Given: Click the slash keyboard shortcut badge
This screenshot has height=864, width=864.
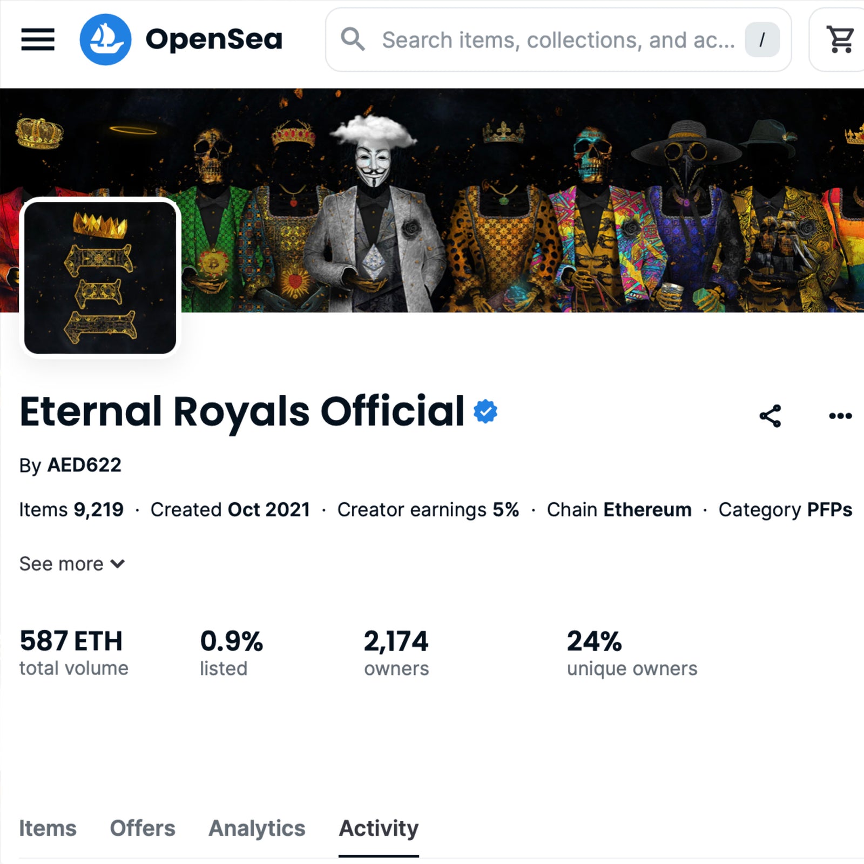Looking at the screenshot, I should (x=762, y=39).
